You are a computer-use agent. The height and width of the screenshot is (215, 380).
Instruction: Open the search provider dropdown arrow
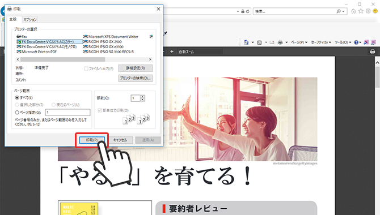click(343, 11)
